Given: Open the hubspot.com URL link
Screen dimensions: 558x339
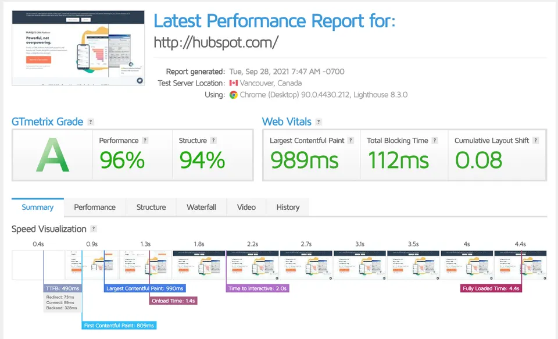Looking at the screenshot, I should click(216, 42).
